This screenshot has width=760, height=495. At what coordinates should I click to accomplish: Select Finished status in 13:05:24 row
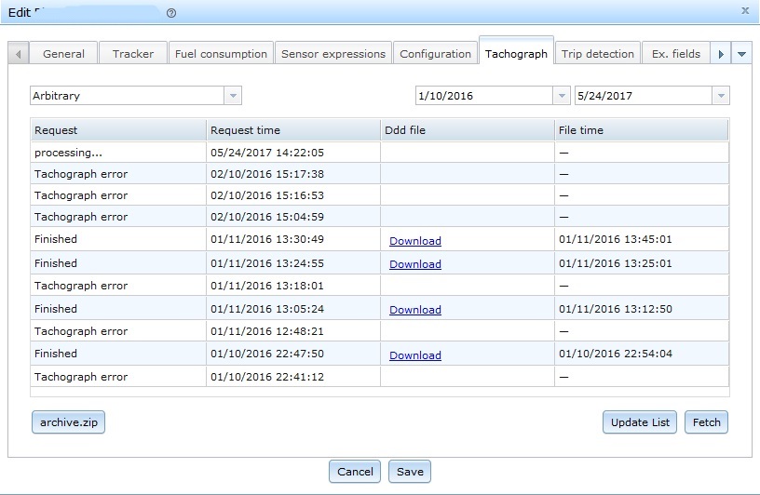click(56, 309)
